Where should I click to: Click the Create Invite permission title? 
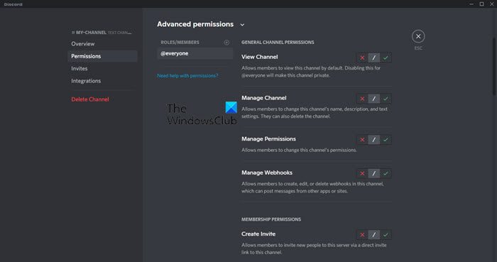[258, 234]
